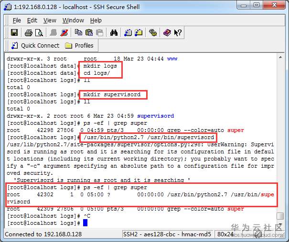Click '/usr/bin/python2.7 /usr/bin/supervisord' command

coord(149,138)
